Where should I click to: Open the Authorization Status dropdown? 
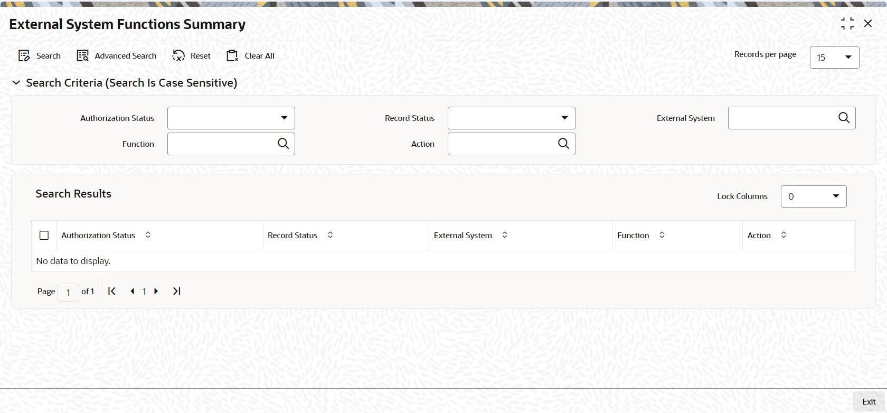coord(231,118)
